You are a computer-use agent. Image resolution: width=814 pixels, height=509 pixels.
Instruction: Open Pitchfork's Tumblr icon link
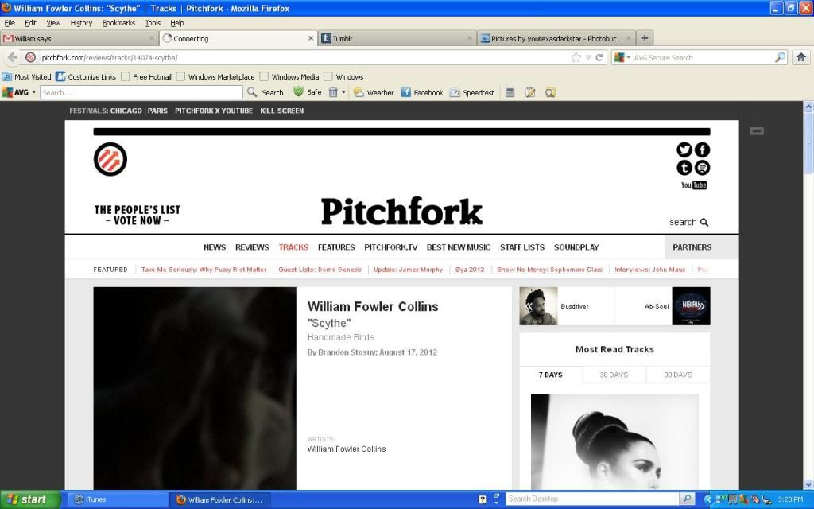tap(684, 168)
